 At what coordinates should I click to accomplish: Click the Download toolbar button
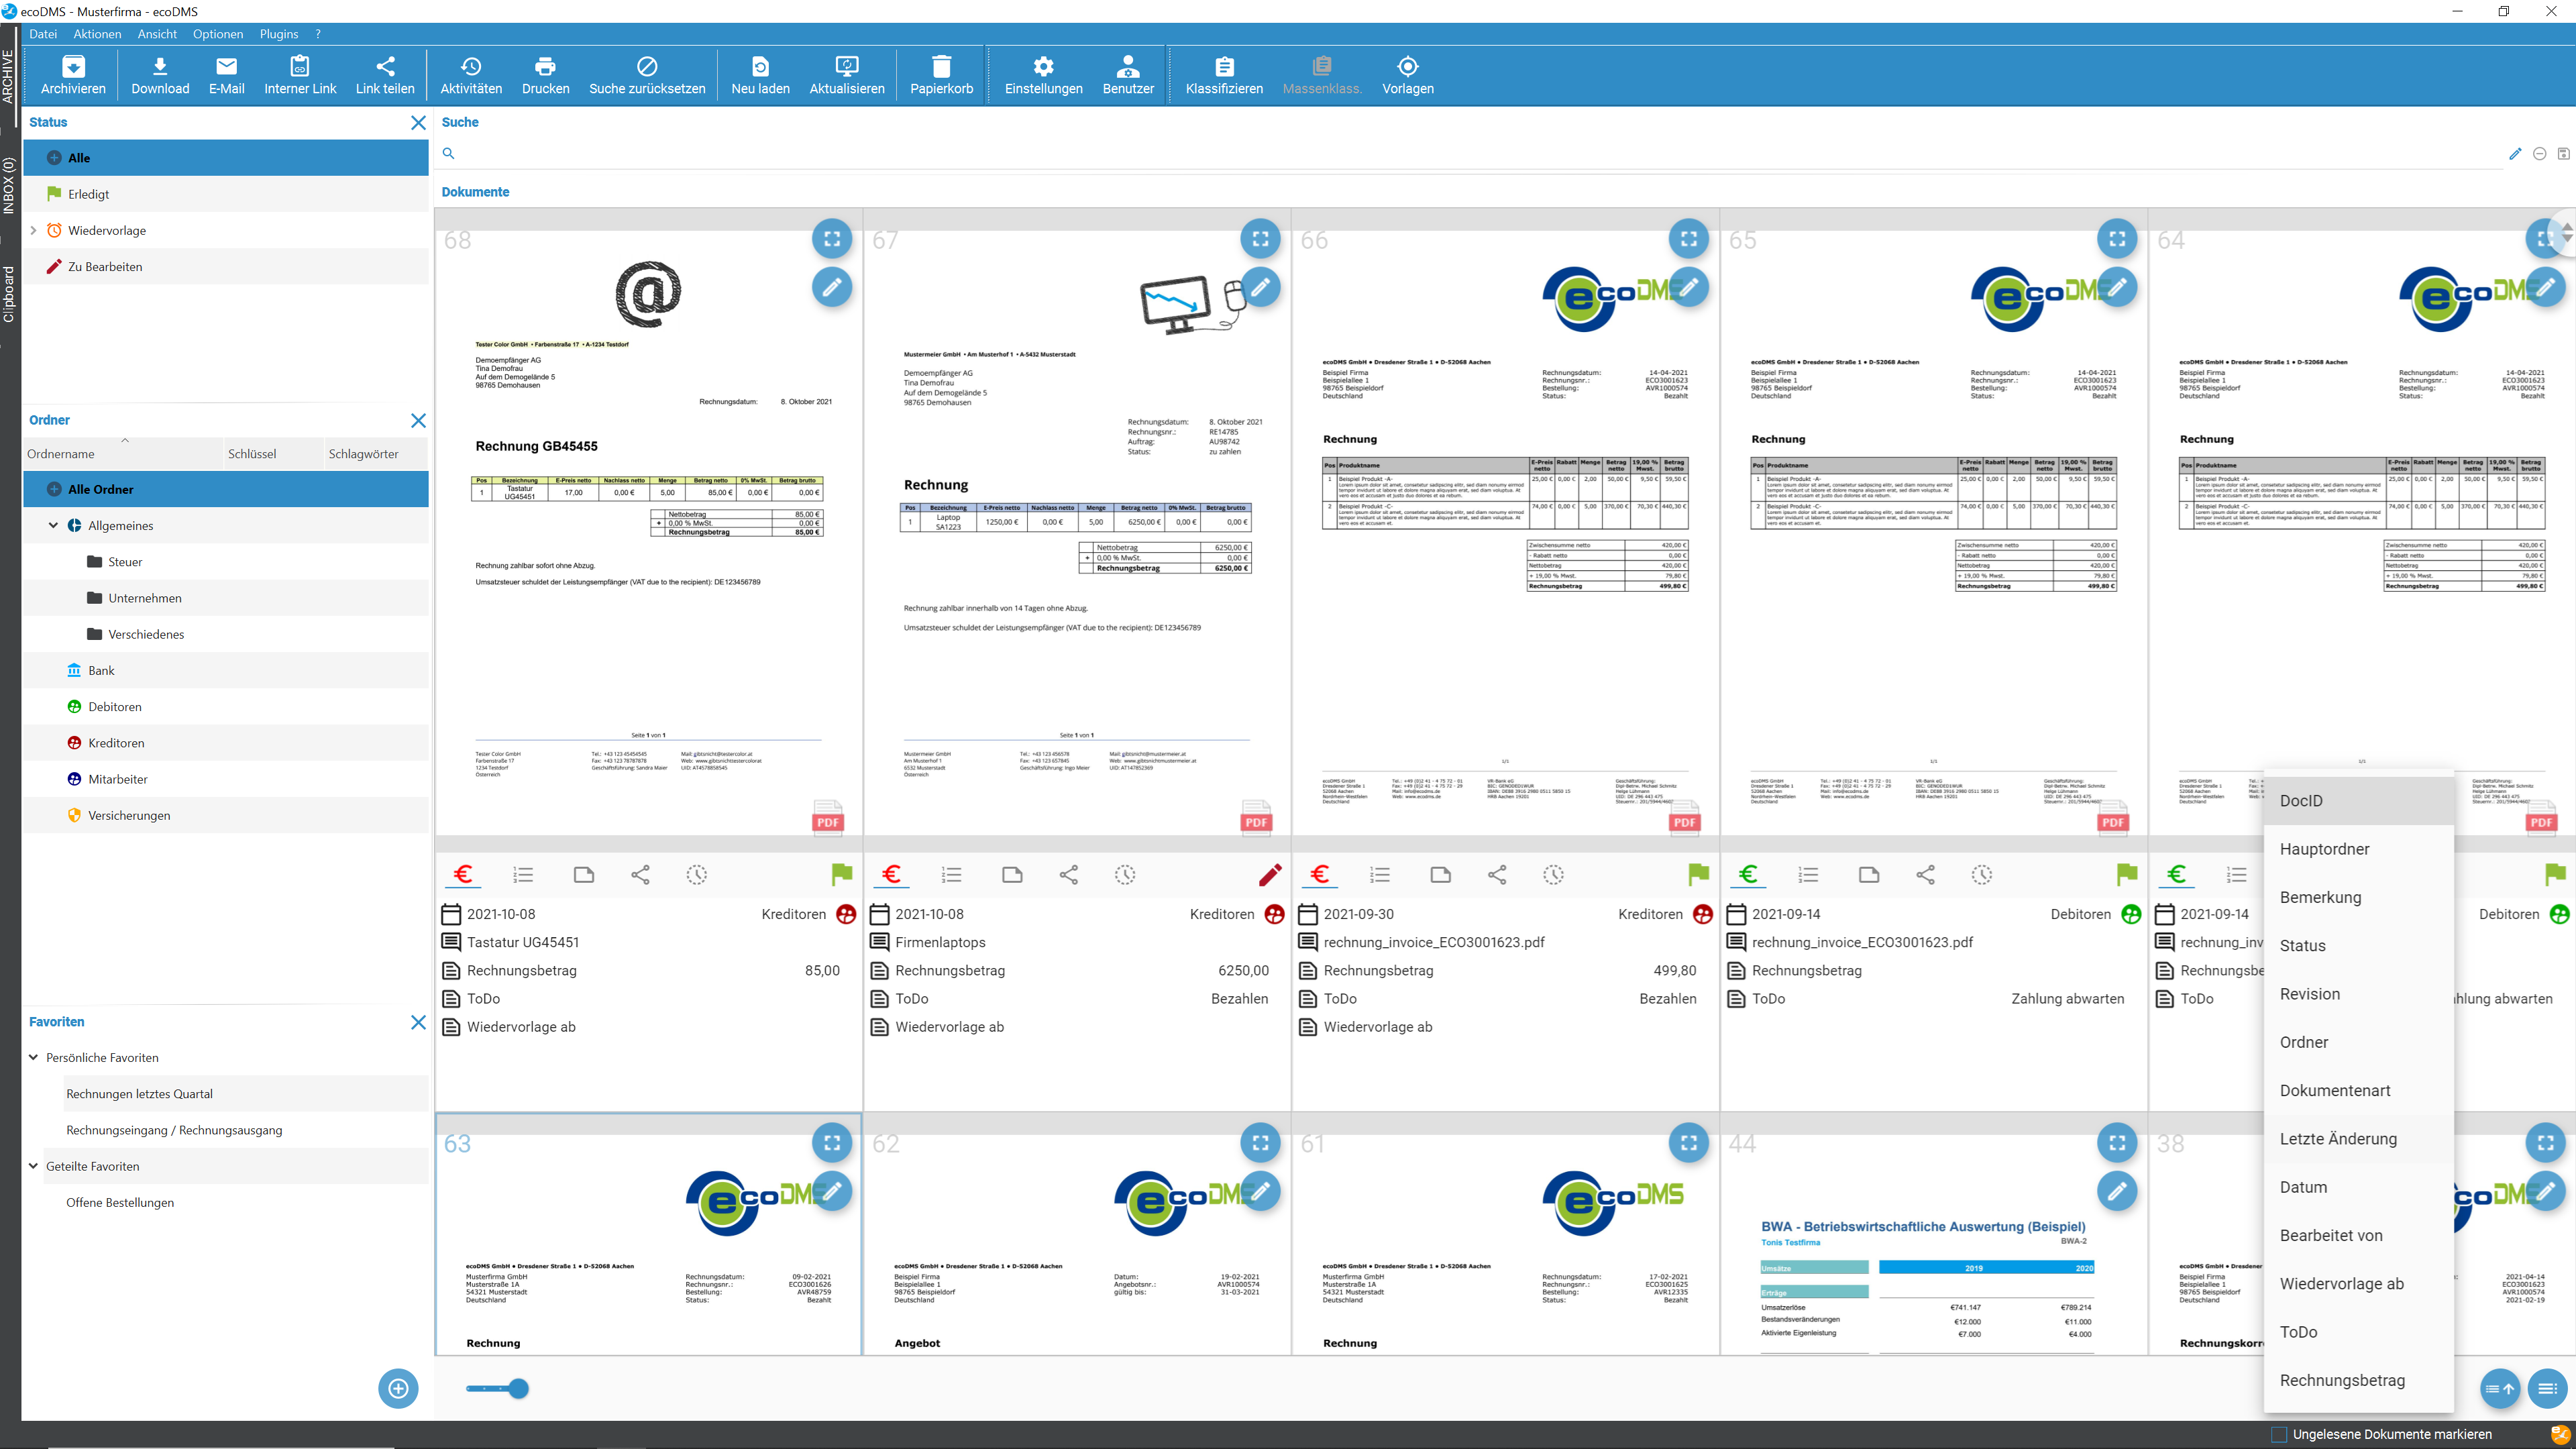point(160,75)
